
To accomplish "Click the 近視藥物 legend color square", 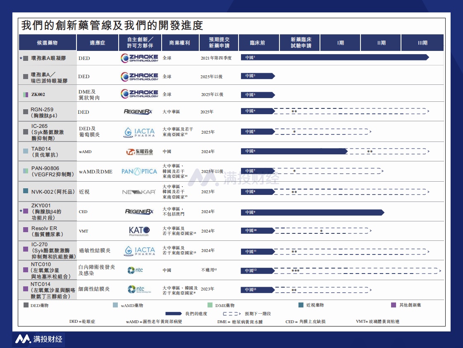I will (301, 305).
